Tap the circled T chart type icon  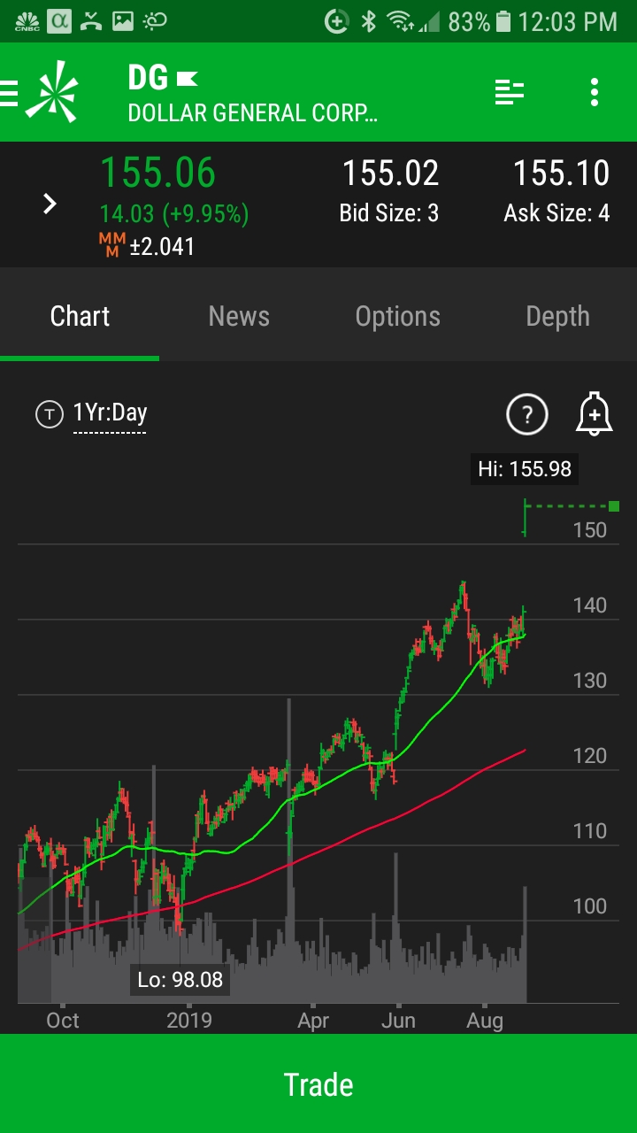tap(50, 413)
